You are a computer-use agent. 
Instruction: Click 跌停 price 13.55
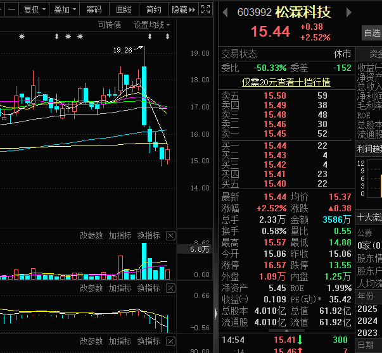pos(340,265)
